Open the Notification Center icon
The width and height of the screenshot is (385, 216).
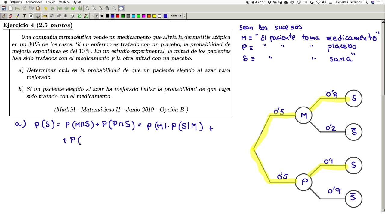pyautogui.click(x=379, y=2)
